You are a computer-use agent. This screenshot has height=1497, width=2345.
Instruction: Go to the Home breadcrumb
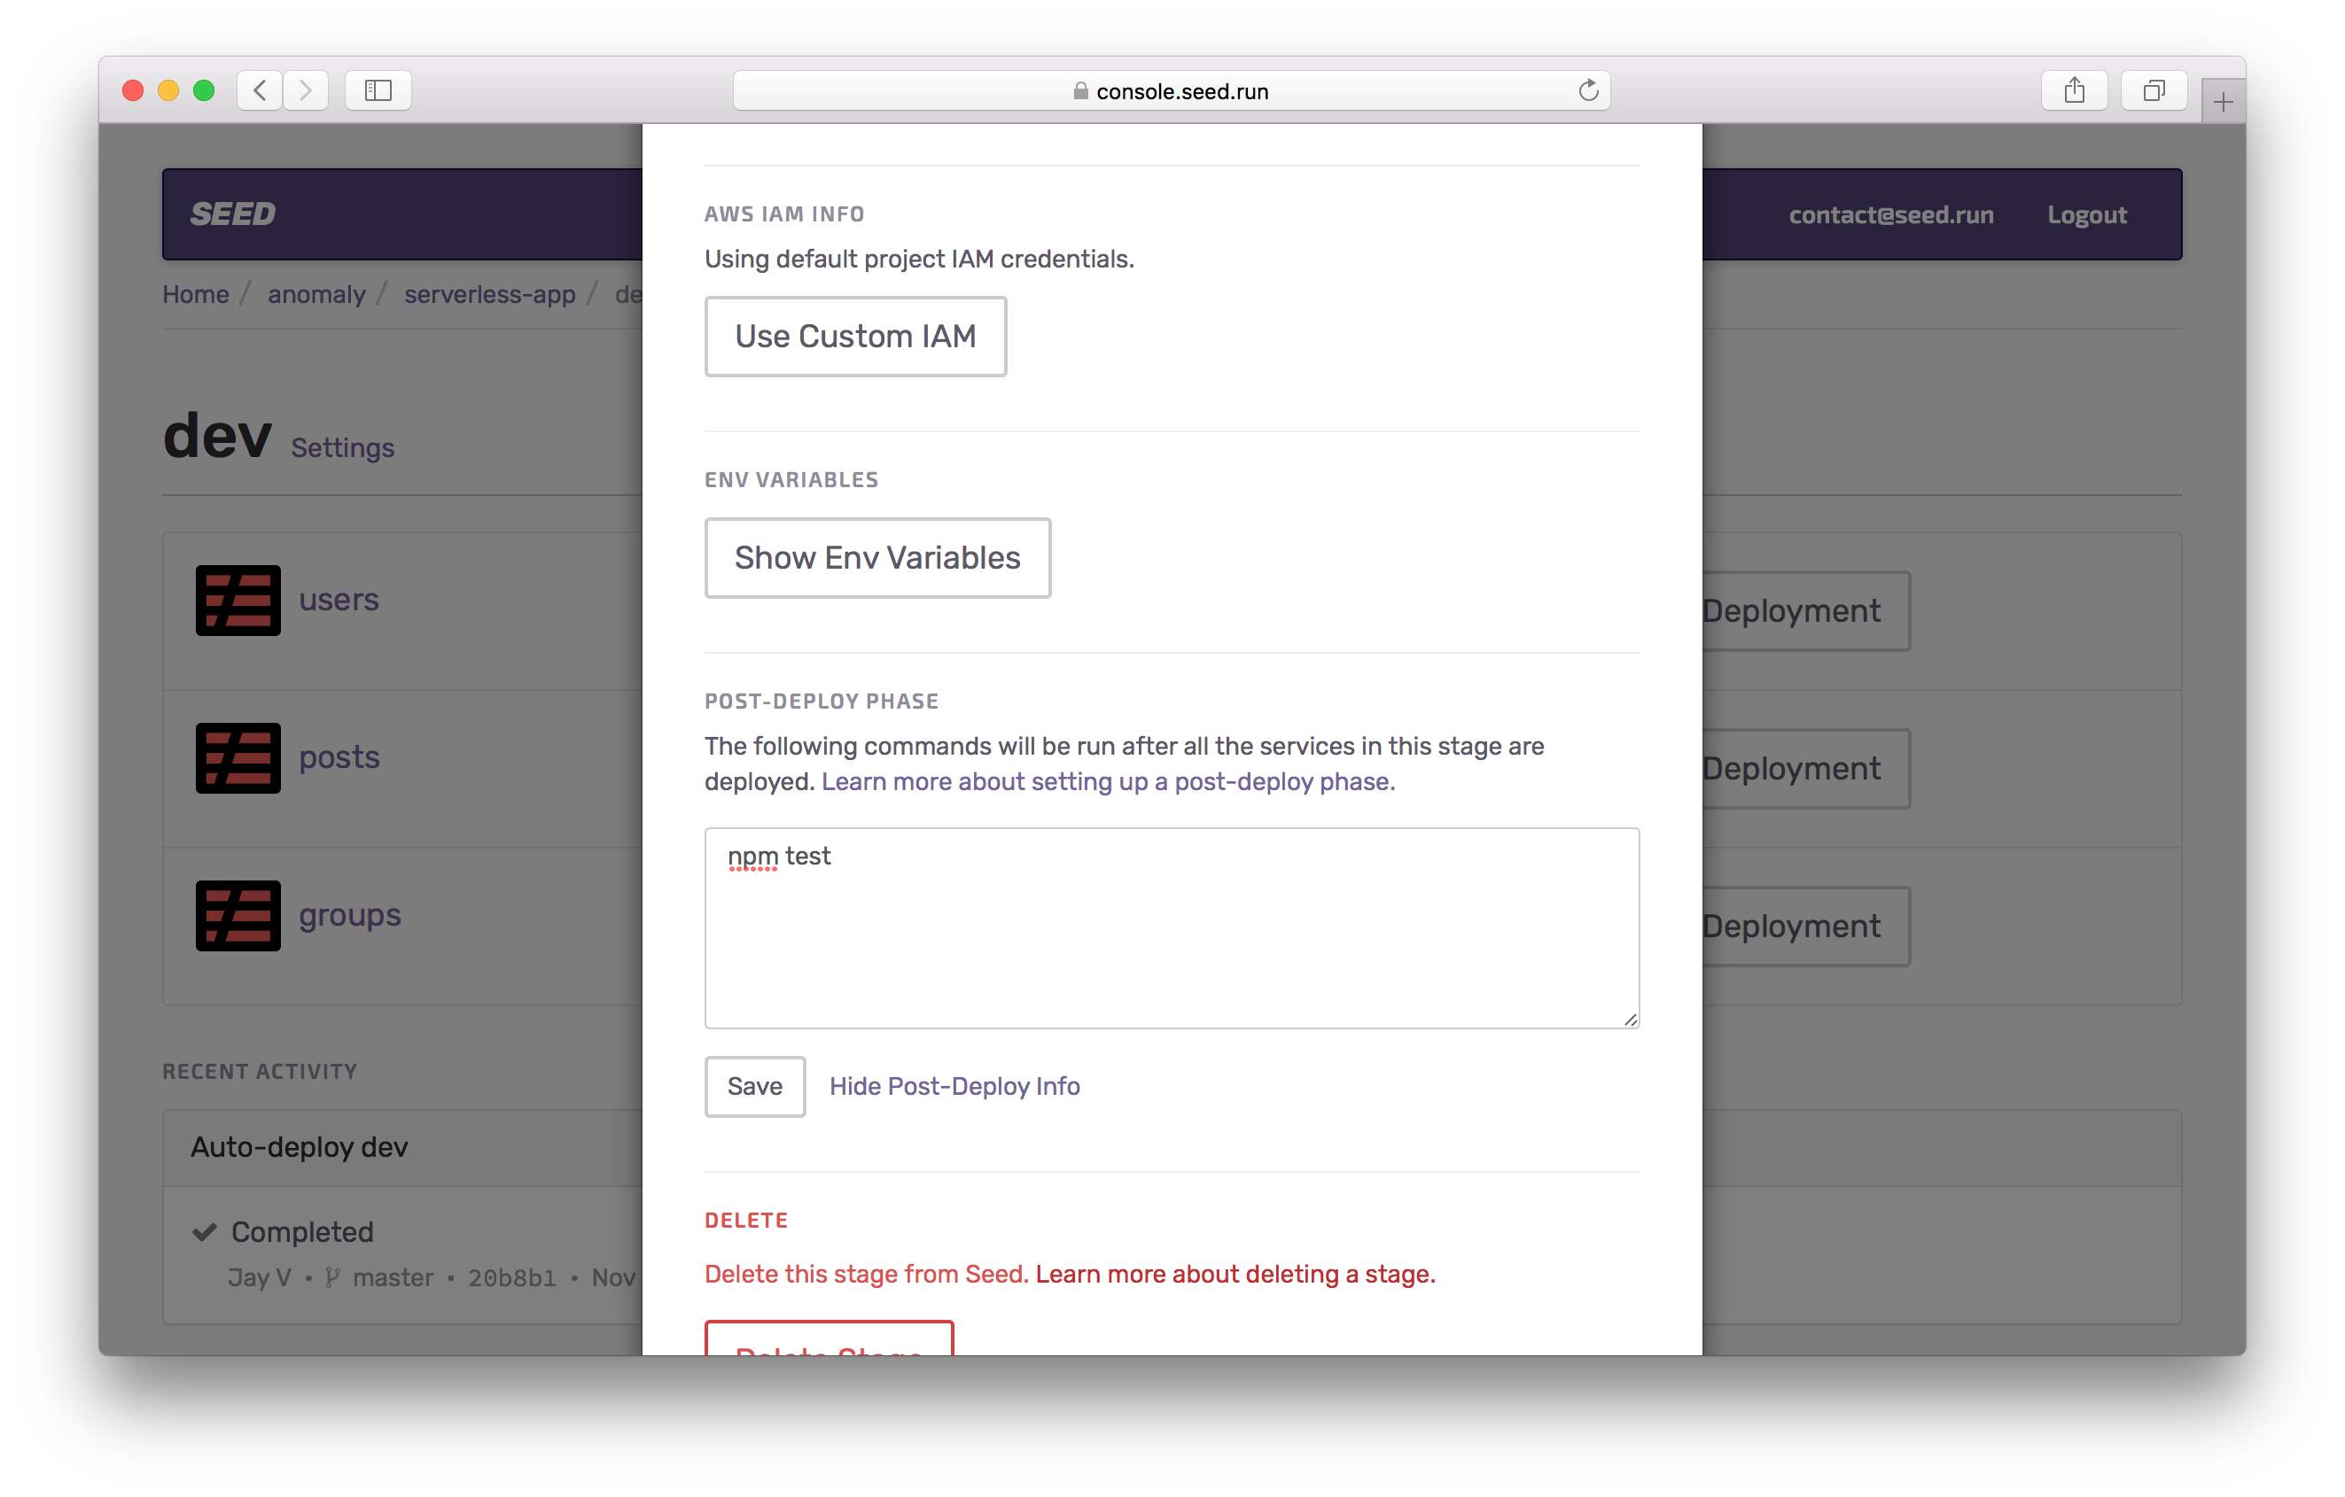[196, 294]
